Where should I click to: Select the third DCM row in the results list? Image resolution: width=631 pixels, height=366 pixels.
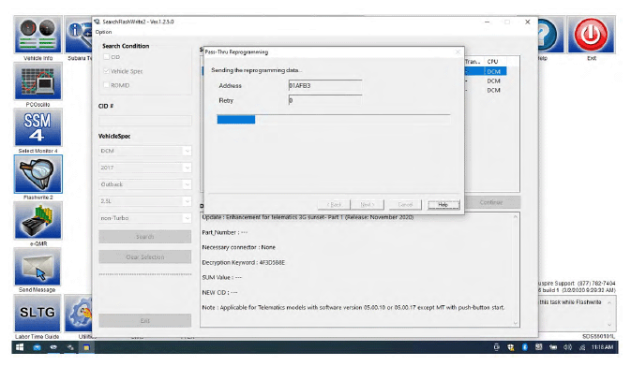(493, 91)
